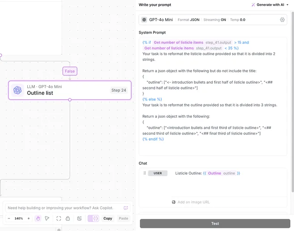The image size is (294, 231).
Task: Toggle the variable braces view switch
Action: click(93, 218)
